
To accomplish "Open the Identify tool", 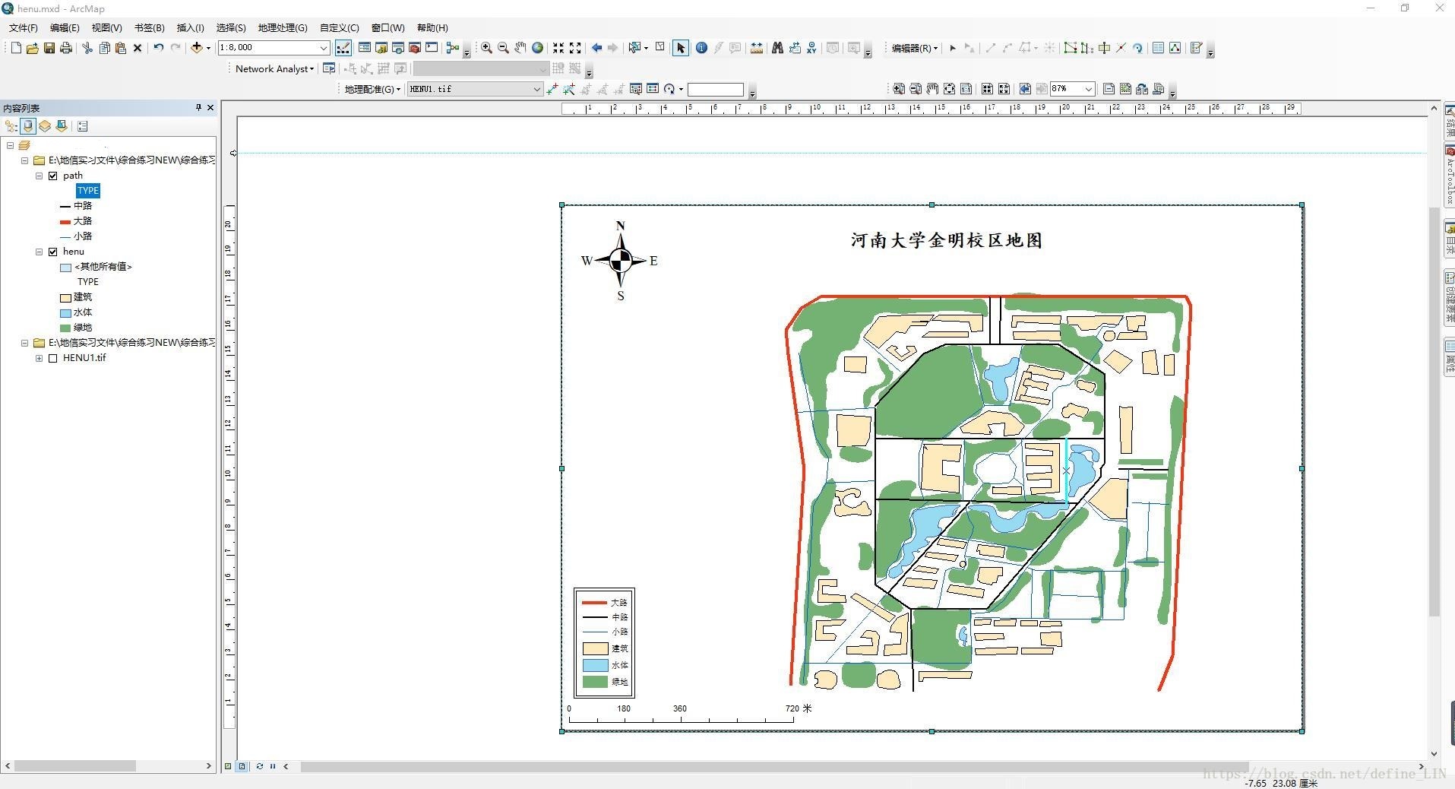I will [702, 47].
